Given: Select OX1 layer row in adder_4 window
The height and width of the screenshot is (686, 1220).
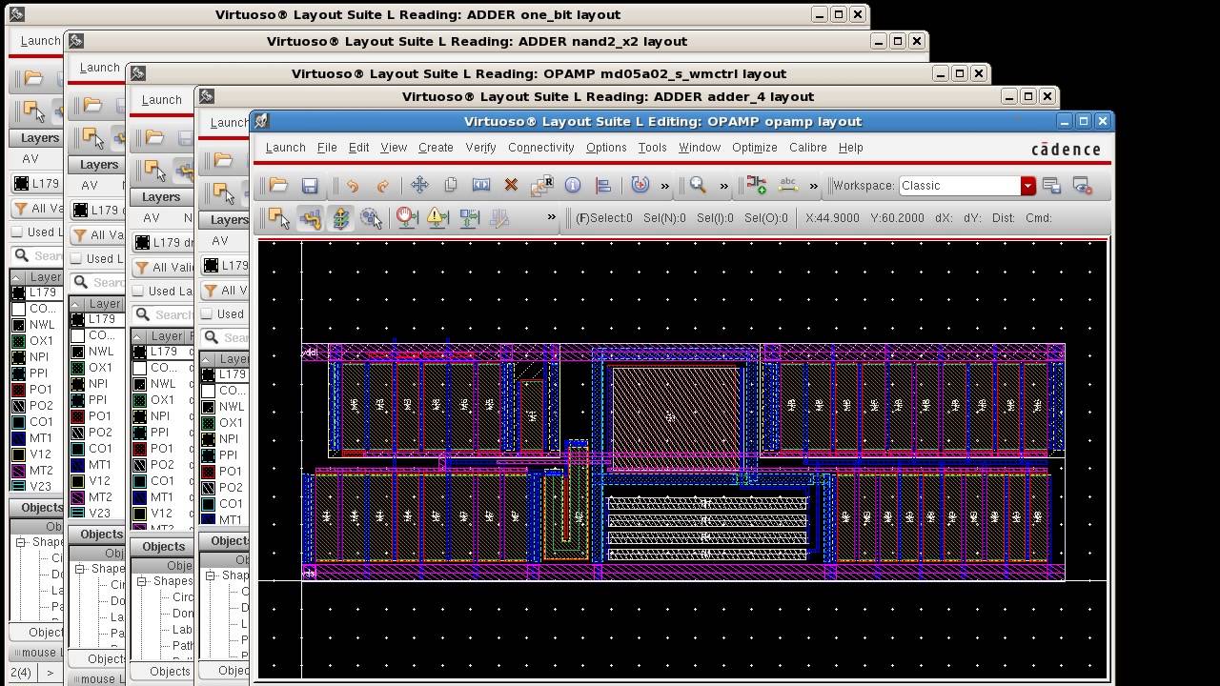Looking at the screenshot, I should tap(223, 423).
